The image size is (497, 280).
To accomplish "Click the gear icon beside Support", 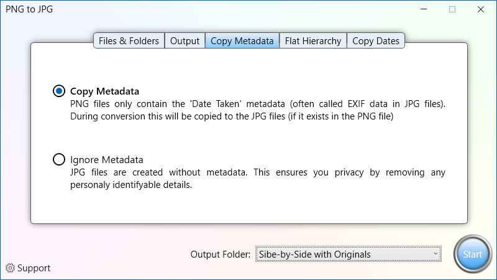I will [x=10, y=268].
